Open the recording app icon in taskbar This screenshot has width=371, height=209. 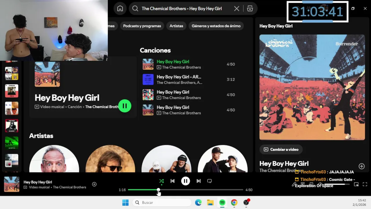click(246, 202)
